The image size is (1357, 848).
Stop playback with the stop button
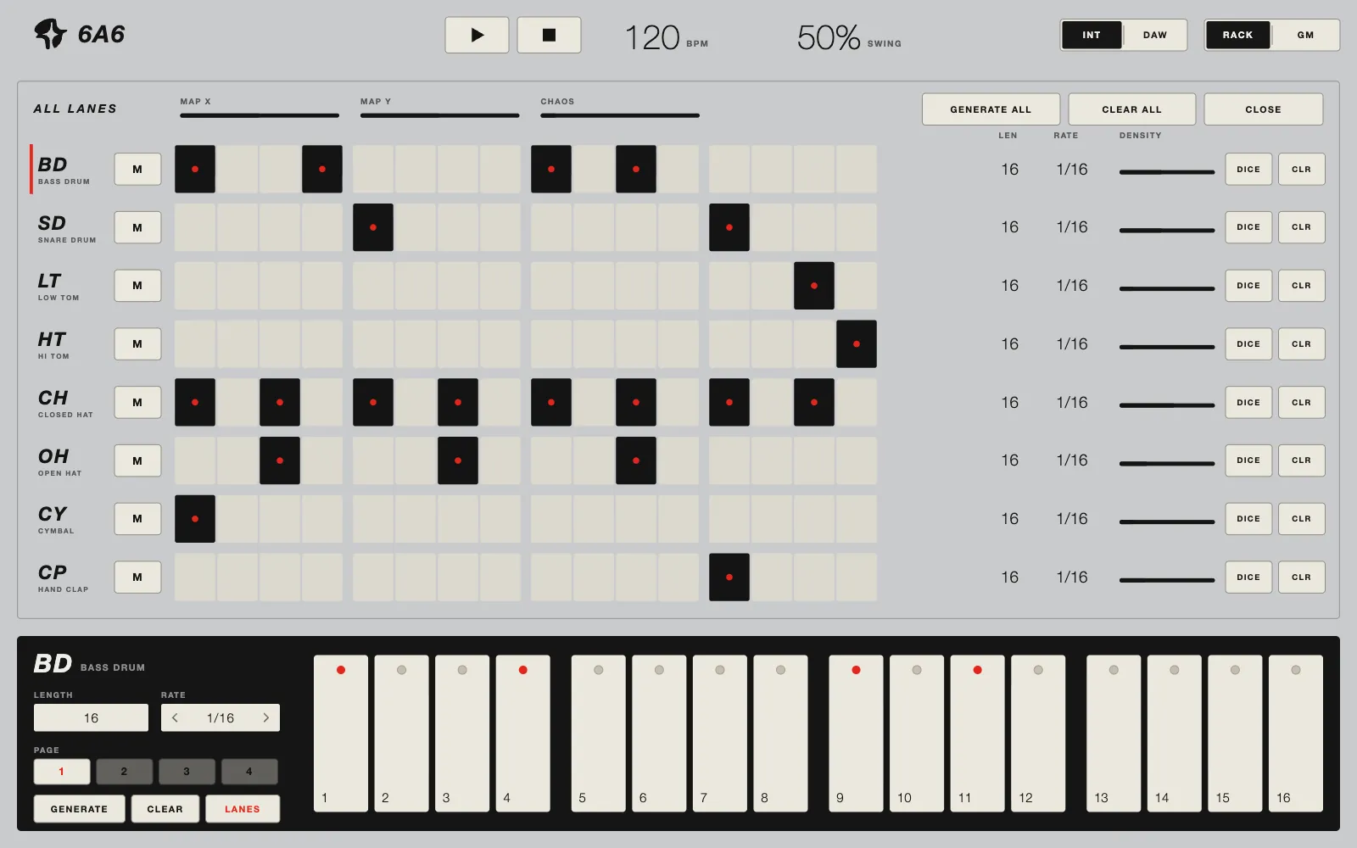[549, 35]
